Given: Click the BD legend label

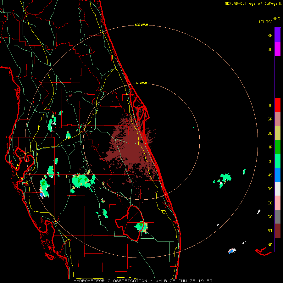Looking at the screenshot, I should [x=270, y=133].
